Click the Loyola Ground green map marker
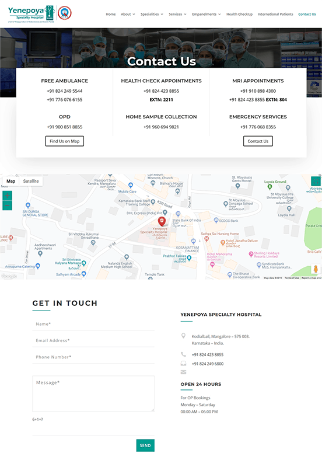322x467 pixels. pyautogui.click(x=269, y=187)
